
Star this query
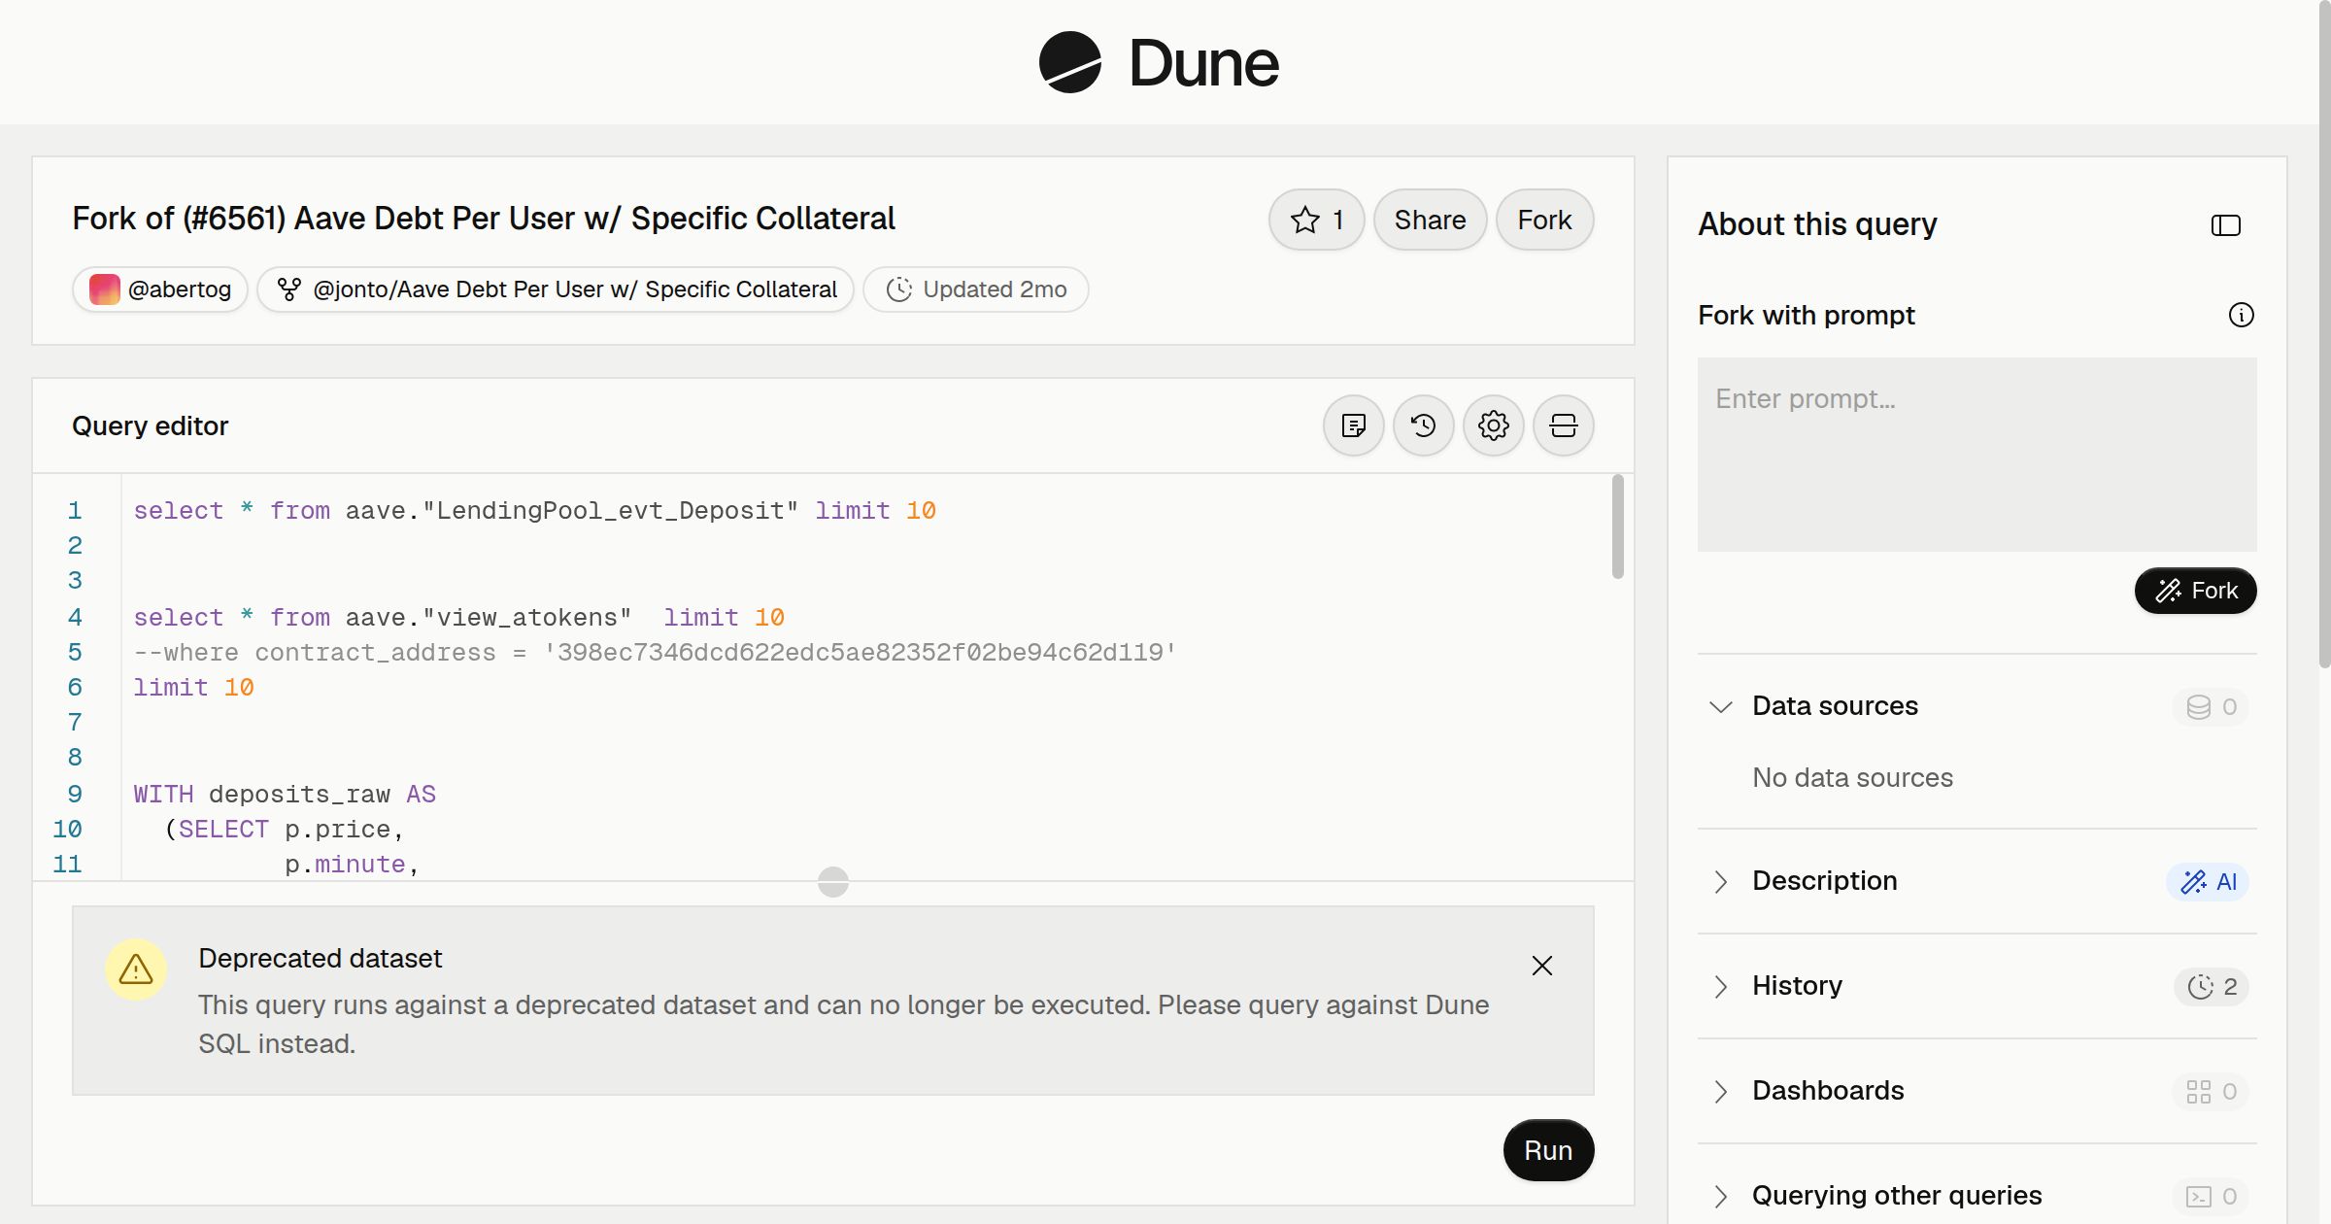tap(1316, 220)
